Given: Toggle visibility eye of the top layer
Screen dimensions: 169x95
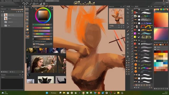Looking at the screenshot, I should click(x=2, y=15).
